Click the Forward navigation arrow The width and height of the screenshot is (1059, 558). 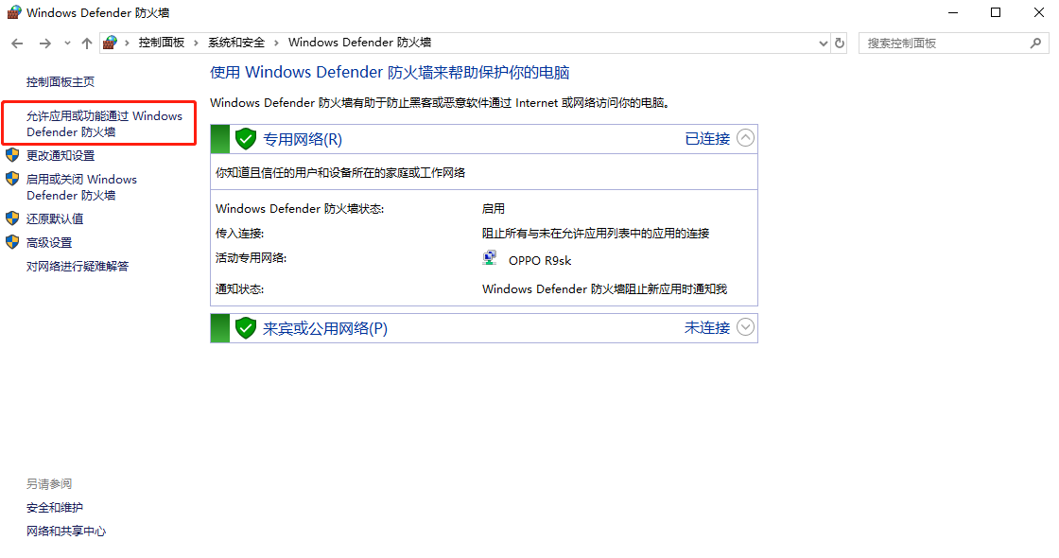tap(45, 44)
